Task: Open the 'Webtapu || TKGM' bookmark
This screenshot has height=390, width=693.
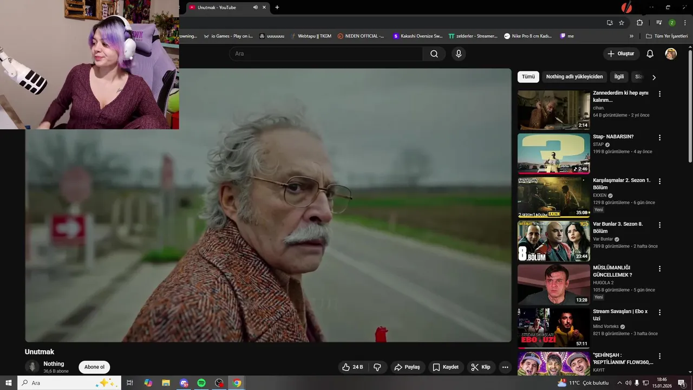Action: (310, 36)
